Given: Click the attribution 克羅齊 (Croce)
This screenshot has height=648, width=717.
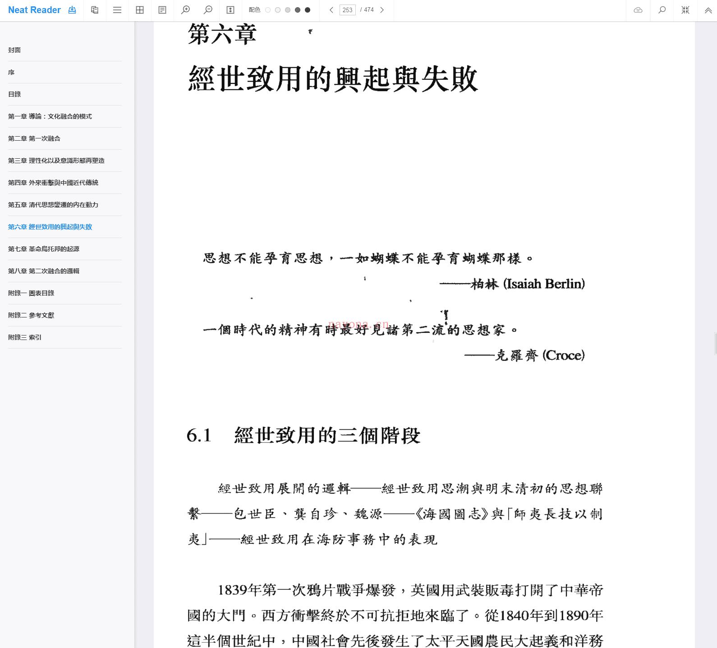Looking at the screenshot, I should (540, 355).
